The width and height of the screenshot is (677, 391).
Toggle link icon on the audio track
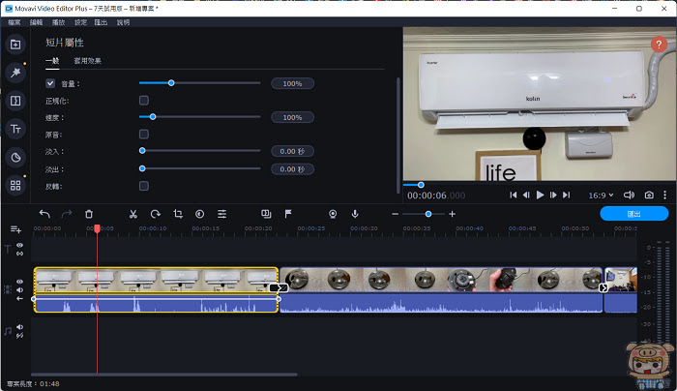(x=20, y=336)
